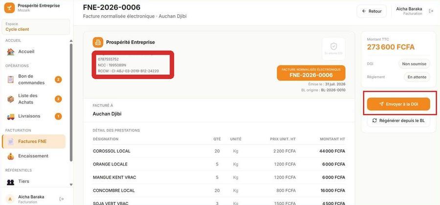Click the ORANGE LOCALE row designation
The image size is (440, 205).
pos(110,164)
